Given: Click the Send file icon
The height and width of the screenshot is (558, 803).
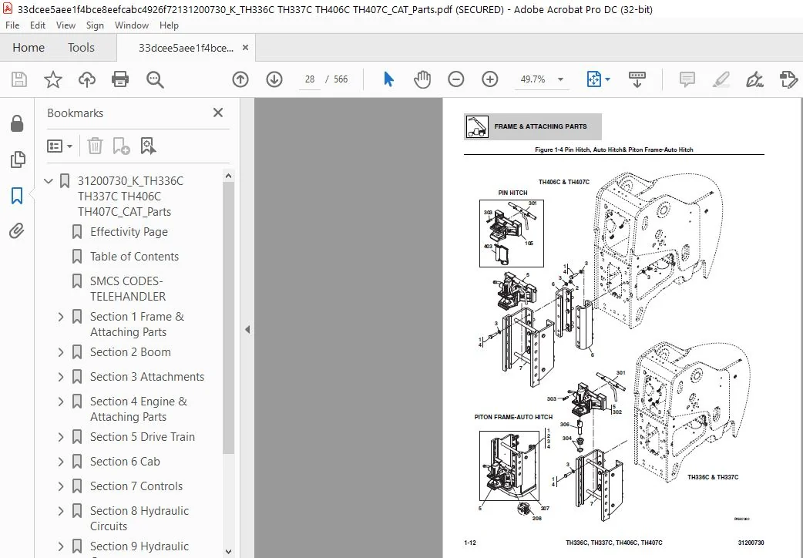Looking at the screenshot, I should (788, 79).
